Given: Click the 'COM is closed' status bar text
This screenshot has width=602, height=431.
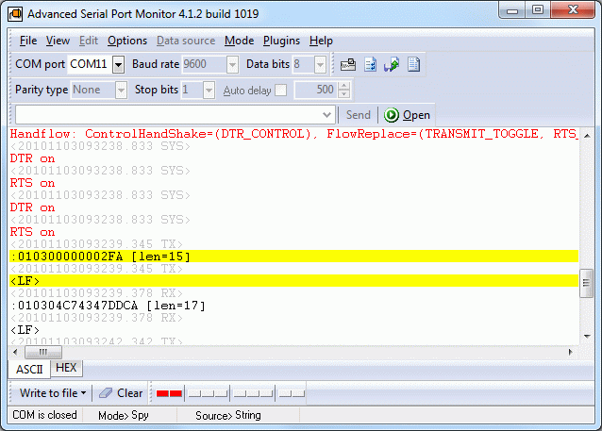Looking at the screenshot, I should tap(44, 415).
